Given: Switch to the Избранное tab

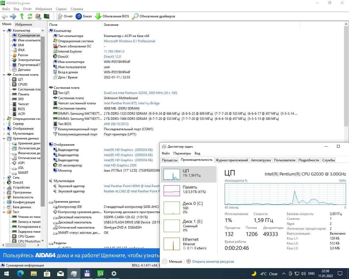Looking at the screenshot, I should (23, 25).
